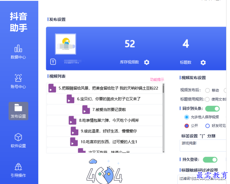Image resolution: width=230 pixels, height=184 pixels.
Task: Click the 抖音助手 app title
Action: [18, 22]
